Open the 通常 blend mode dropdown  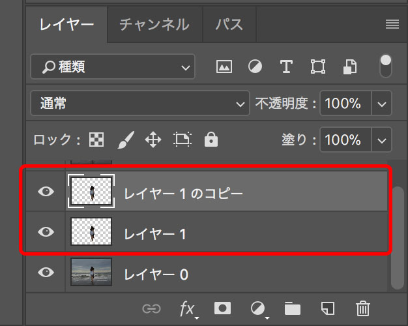point(140,103)
